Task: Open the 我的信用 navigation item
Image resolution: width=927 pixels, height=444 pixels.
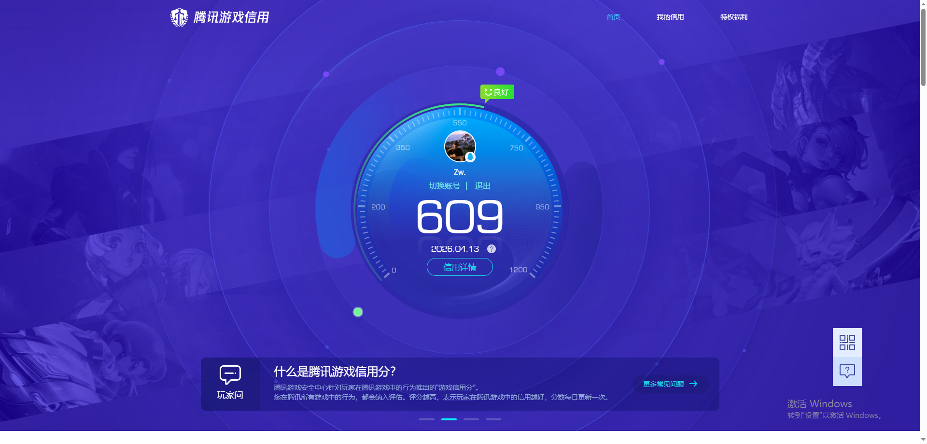Action: (x=670, y=17)
